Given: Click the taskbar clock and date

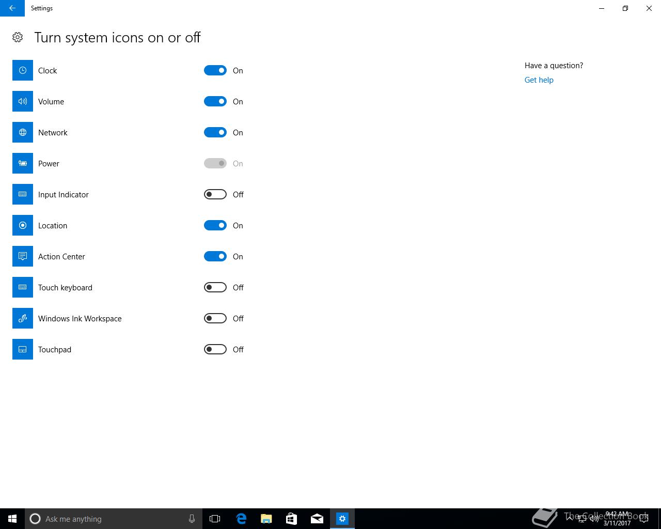Looking at the screenshot, I should point(617,519).
